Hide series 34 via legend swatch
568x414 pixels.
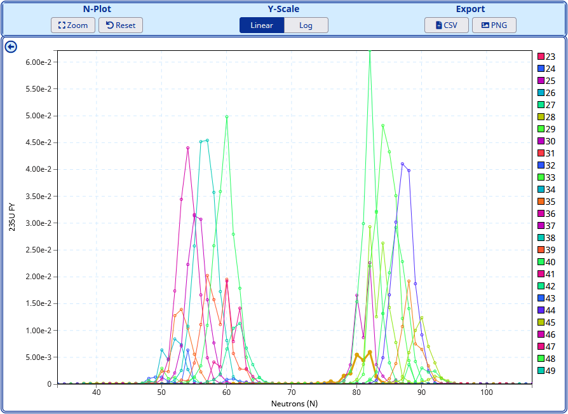click(541, 190)
